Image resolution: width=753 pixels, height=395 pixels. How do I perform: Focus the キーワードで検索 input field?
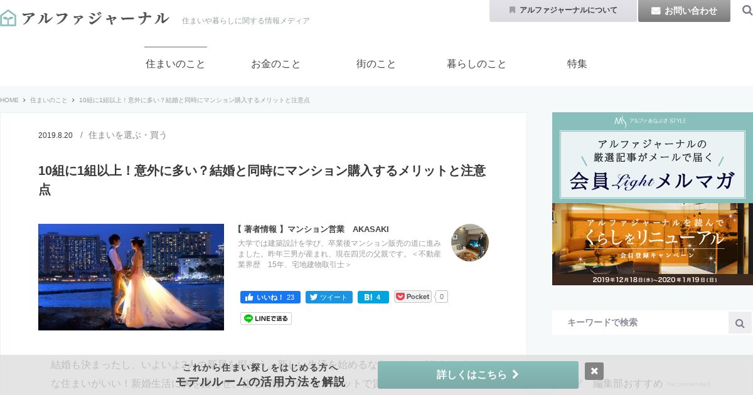(x=640, y=323)
